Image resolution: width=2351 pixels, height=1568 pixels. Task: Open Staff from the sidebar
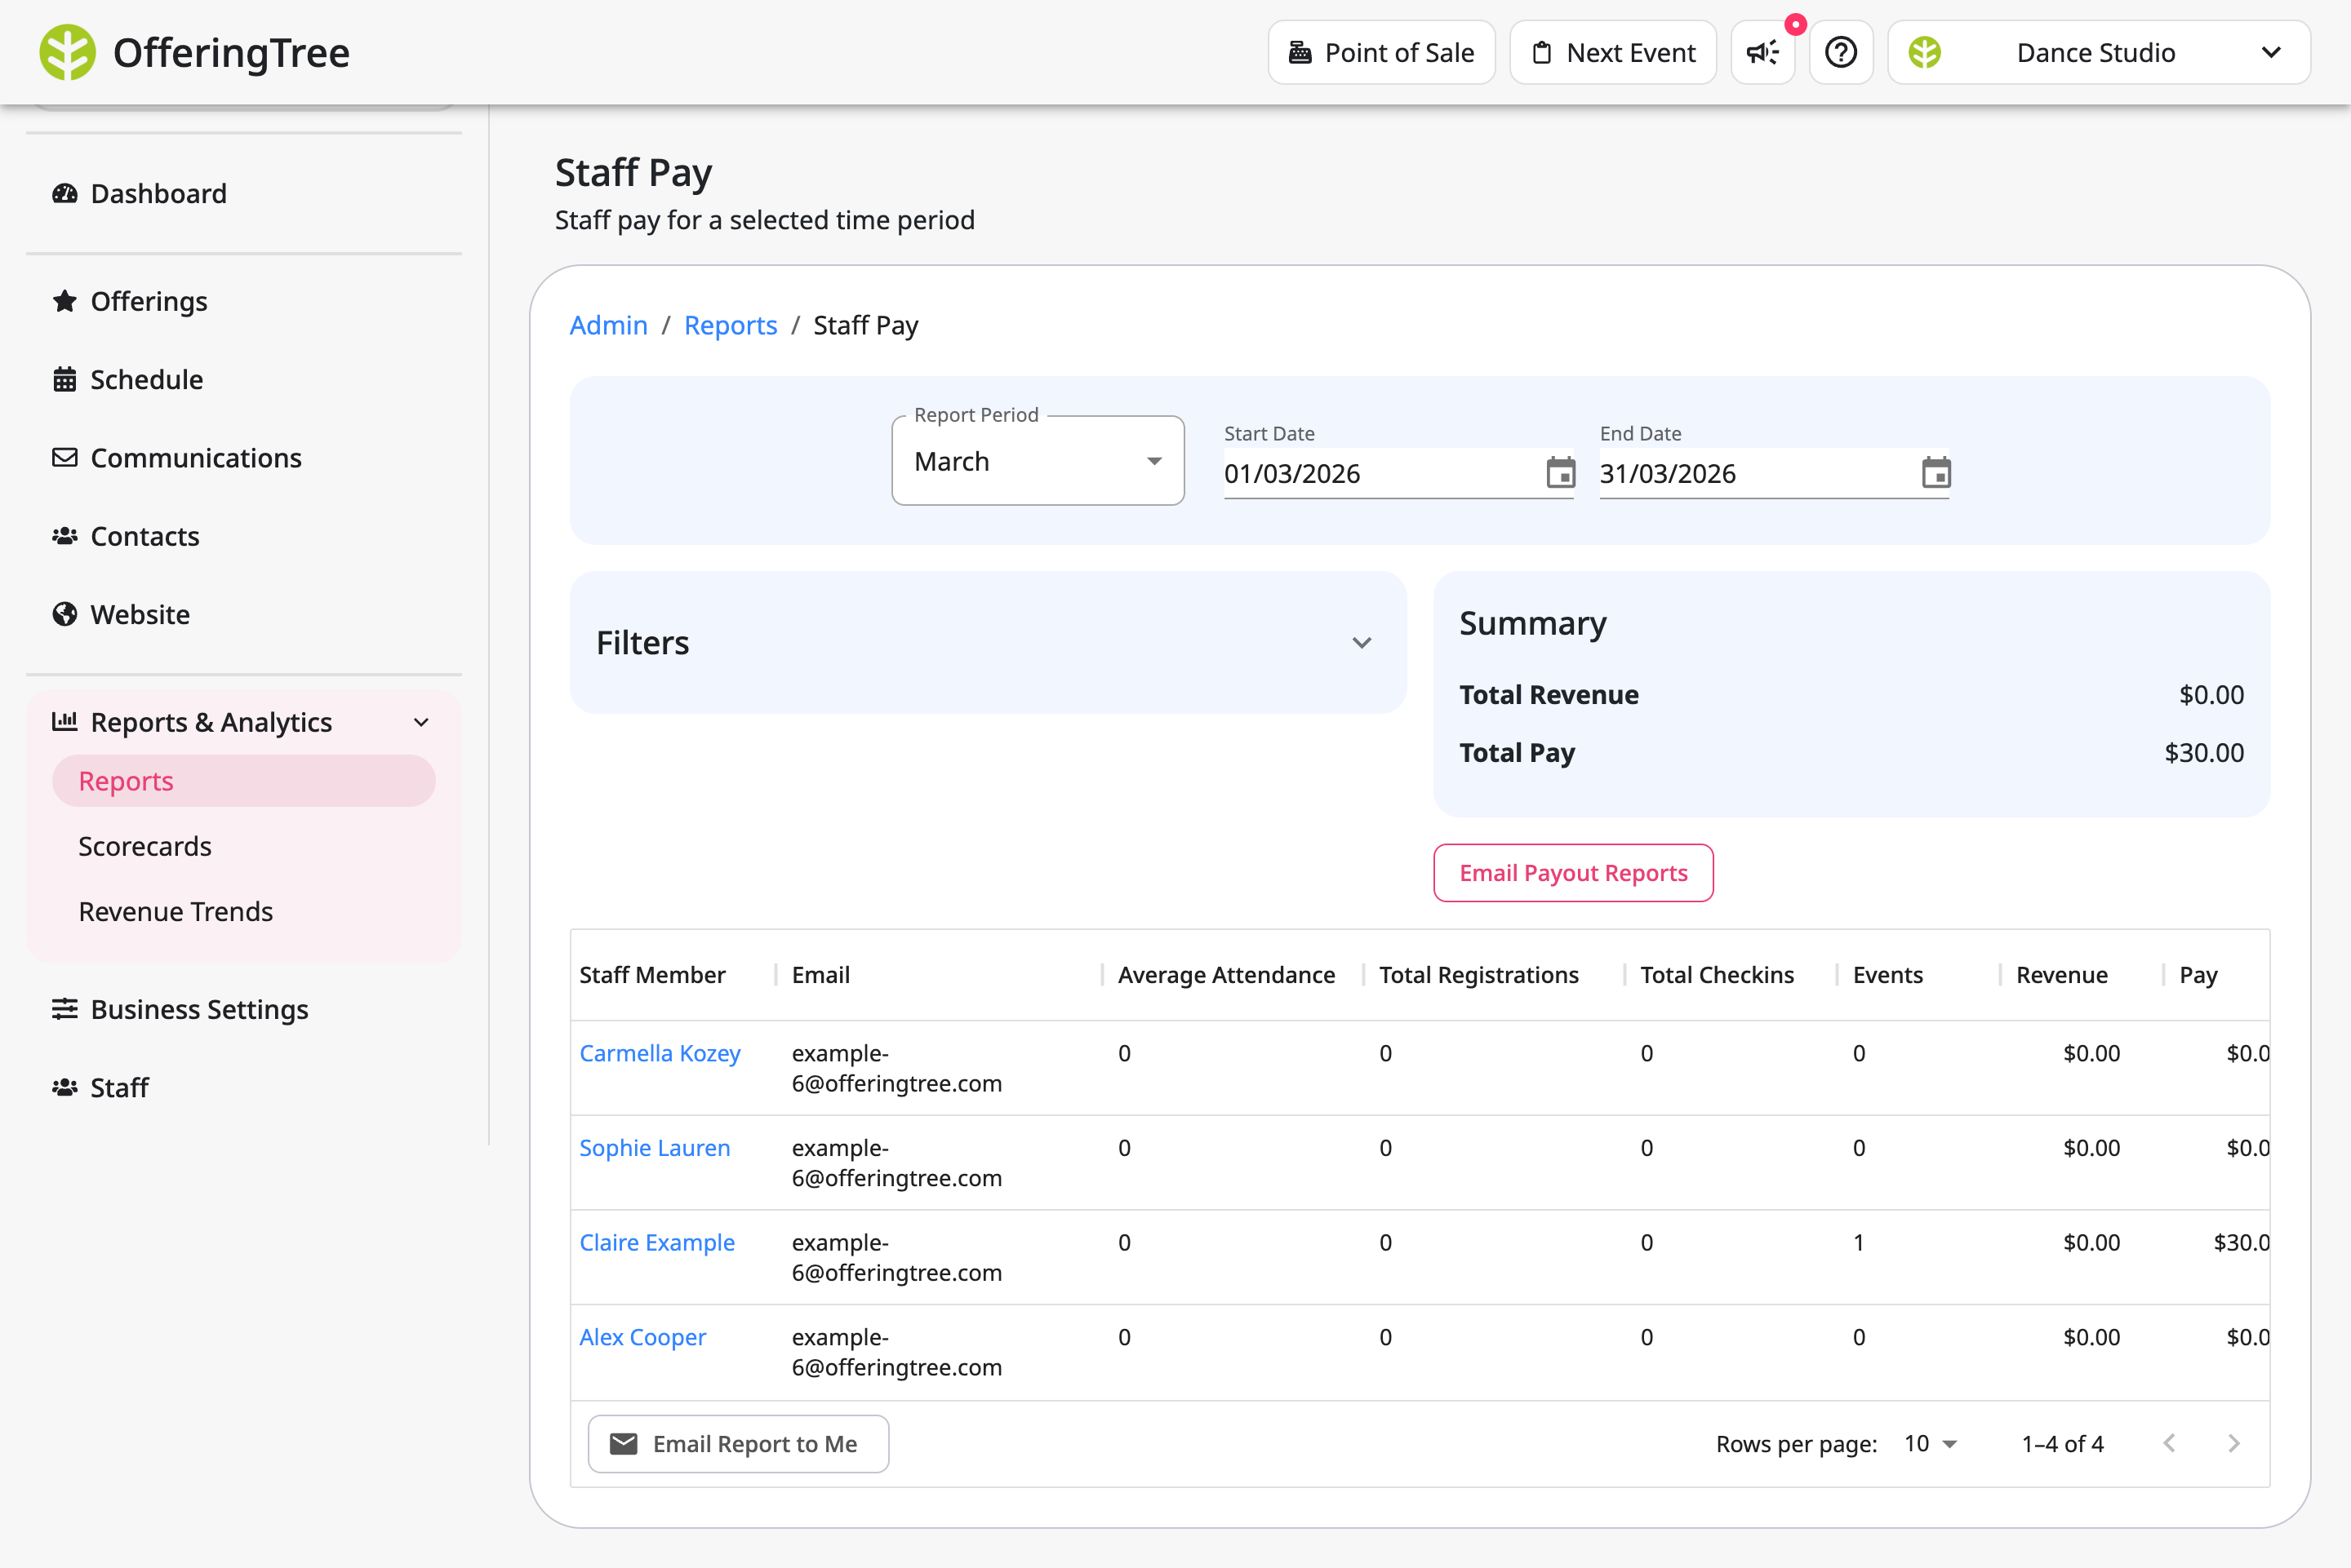click(x=119, y=1087)
